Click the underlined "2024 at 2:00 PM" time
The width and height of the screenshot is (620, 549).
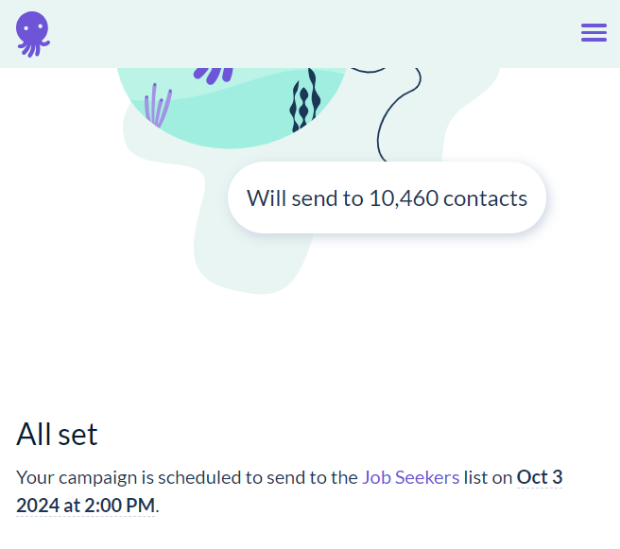coord(85,505)
